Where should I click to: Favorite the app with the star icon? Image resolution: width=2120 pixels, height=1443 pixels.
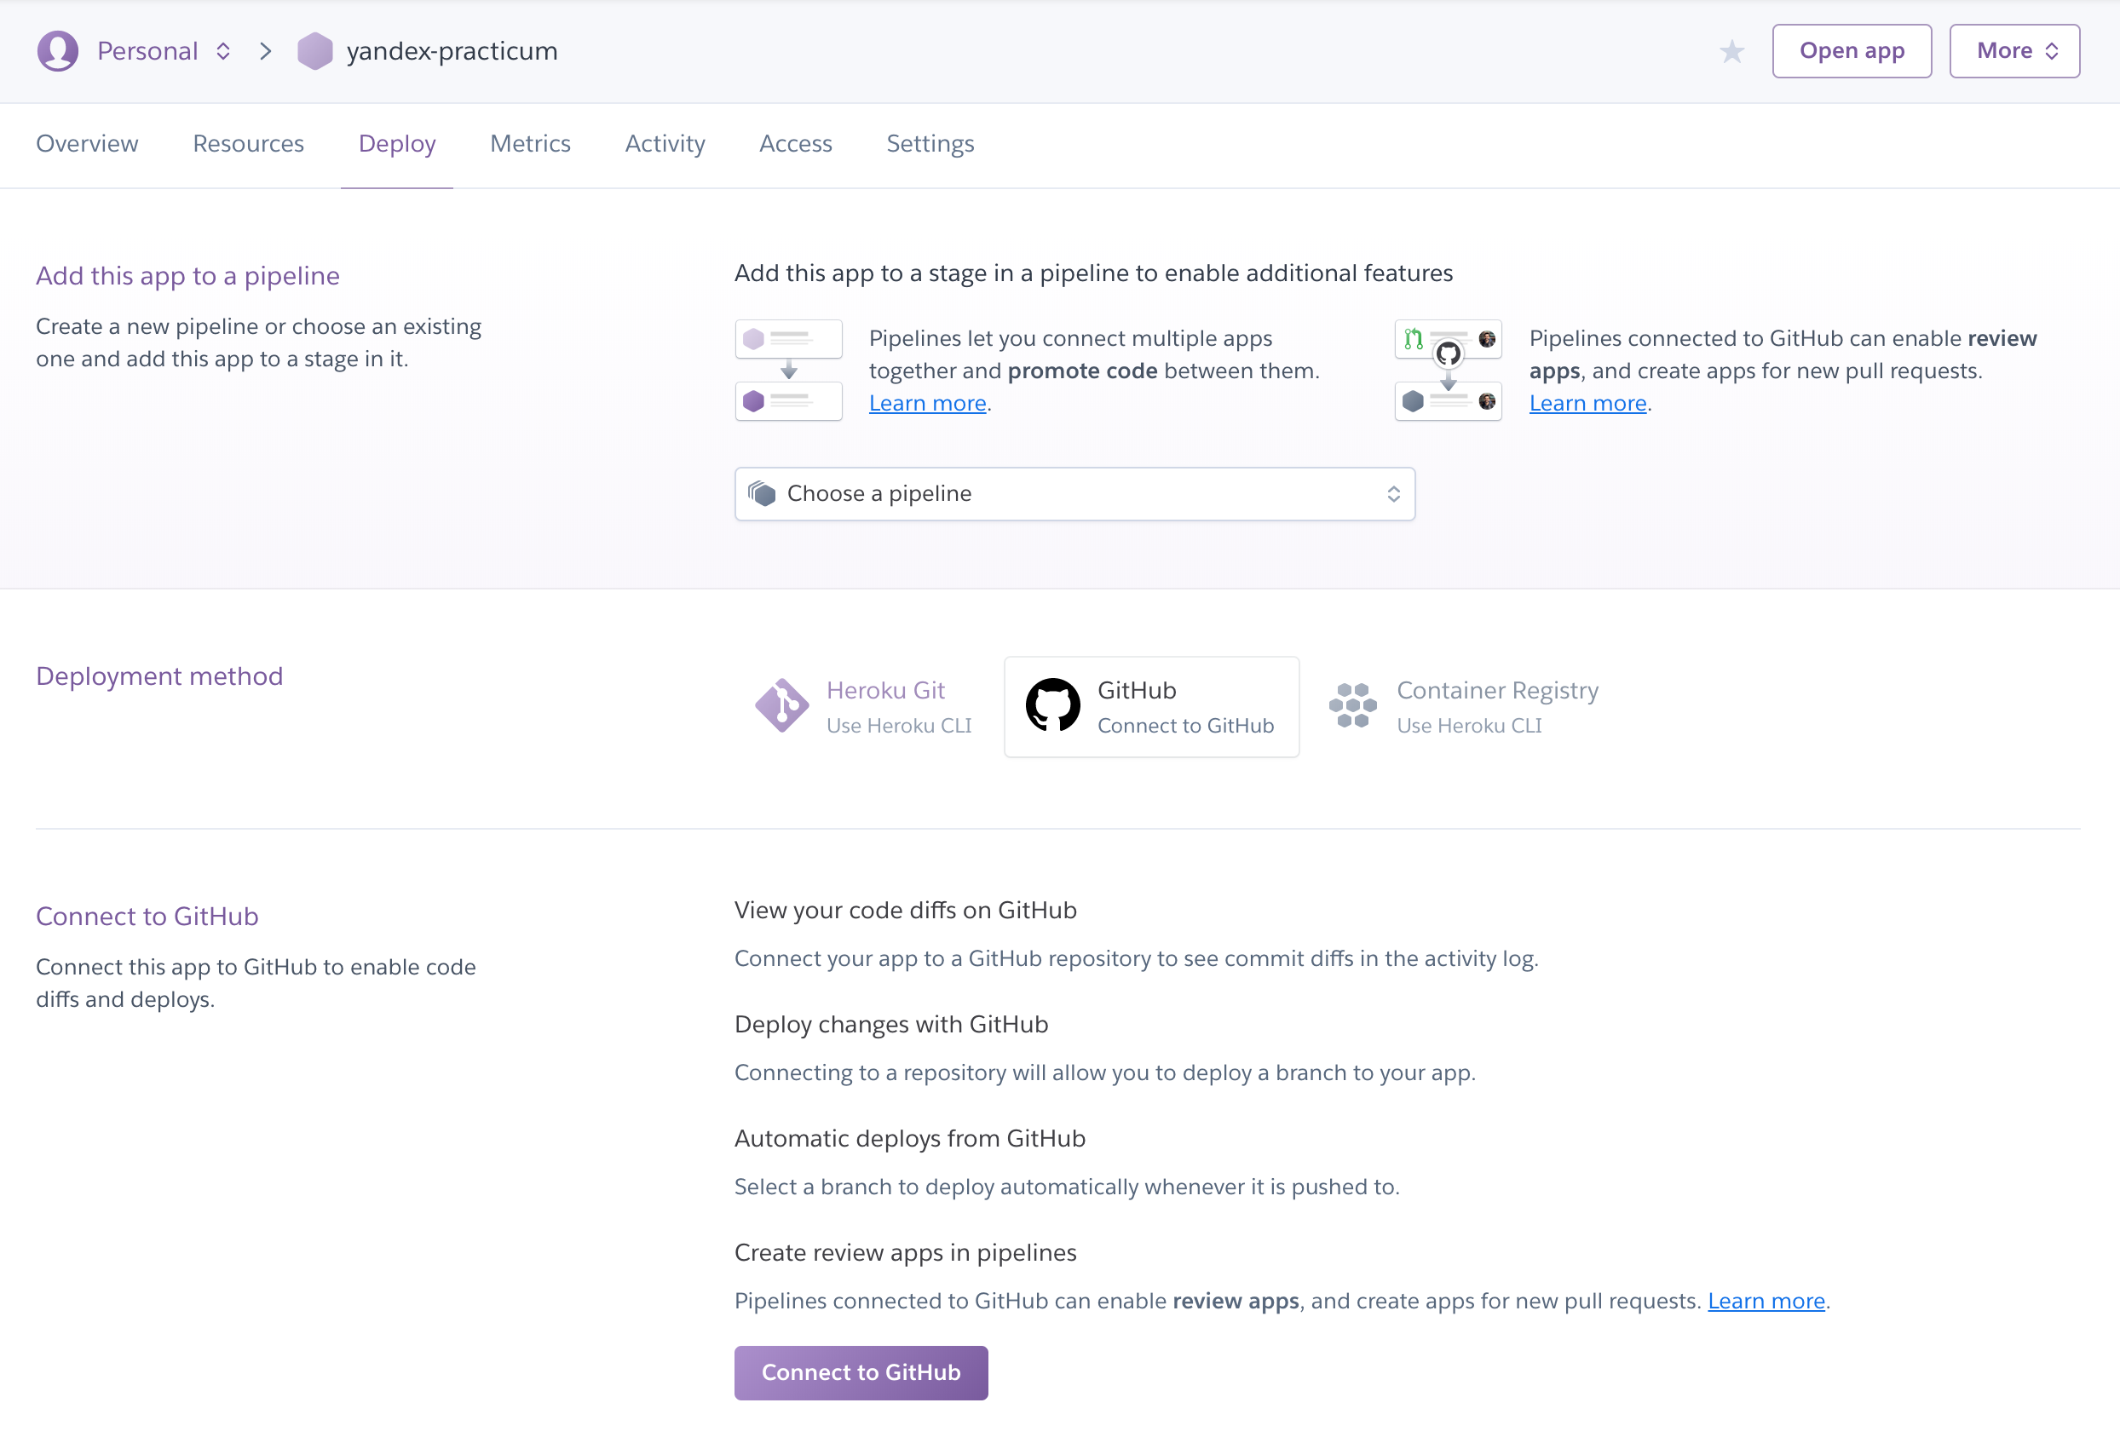pyautogui.click(x=1731, y=51)
